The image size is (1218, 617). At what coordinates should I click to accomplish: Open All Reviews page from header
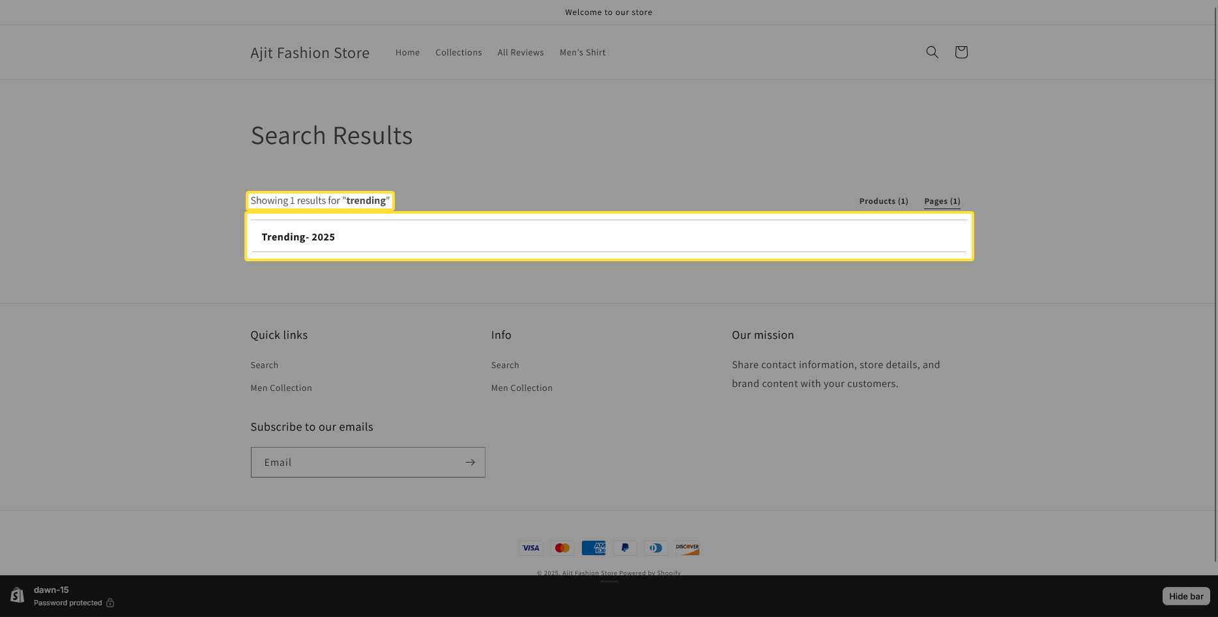520,53
